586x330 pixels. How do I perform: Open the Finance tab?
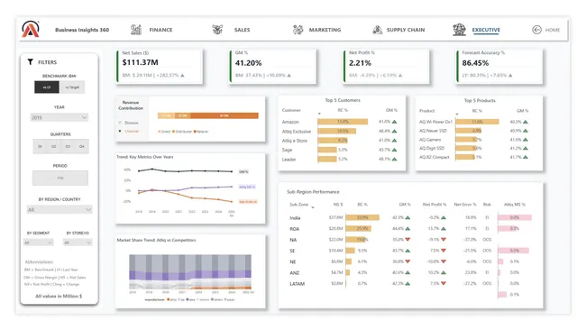[160, 30]
